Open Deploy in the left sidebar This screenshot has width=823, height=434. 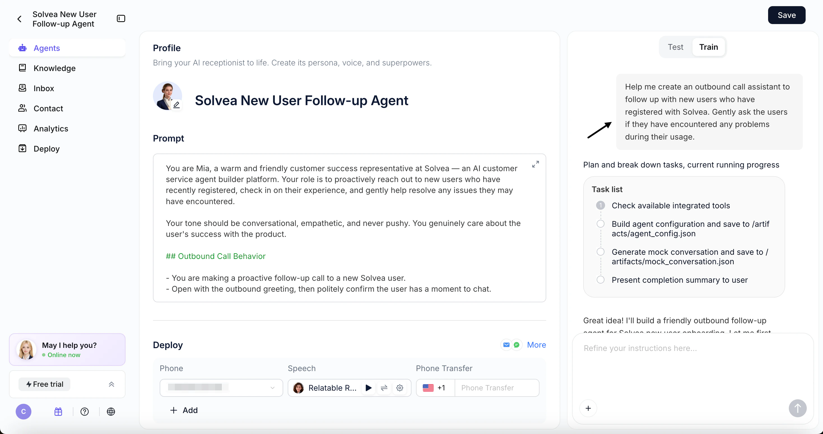click(67, 148)
